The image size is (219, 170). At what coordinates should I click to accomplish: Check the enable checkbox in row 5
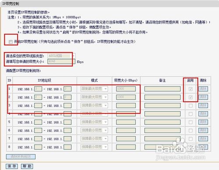tap(191, 122)
